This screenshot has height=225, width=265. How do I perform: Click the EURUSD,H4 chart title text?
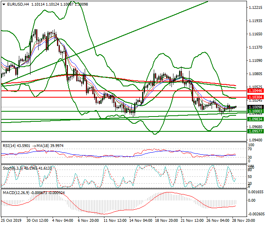click(18, 4)
